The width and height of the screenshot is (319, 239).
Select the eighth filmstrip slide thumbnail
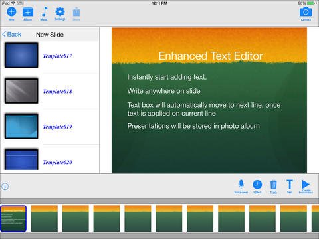[231, 218]
